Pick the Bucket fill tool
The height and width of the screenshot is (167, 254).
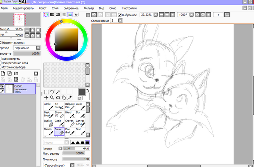48,123
